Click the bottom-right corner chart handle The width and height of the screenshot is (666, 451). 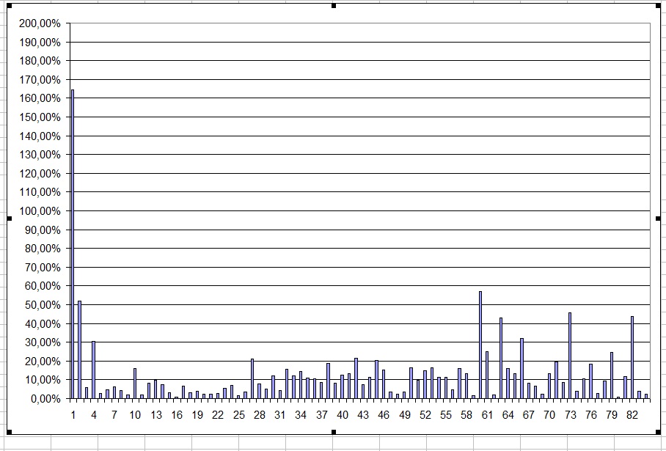(657, 430)
